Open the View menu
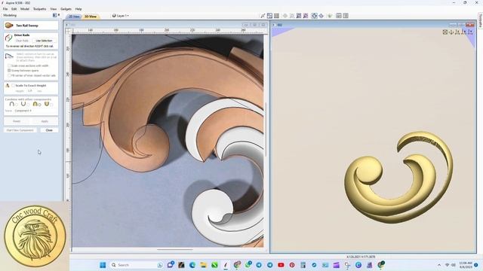This screenshot has height=271, width=483. (x=54, y=9)
